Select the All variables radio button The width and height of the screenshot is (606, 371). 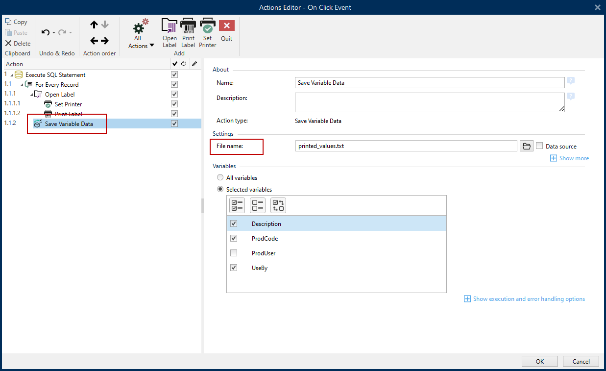point(220,178)
